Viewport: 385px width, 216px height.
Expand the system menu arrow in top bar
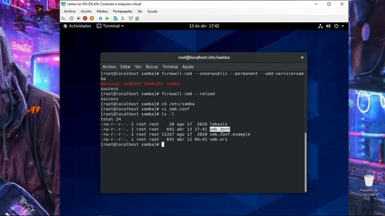click(x=343, y=26)
